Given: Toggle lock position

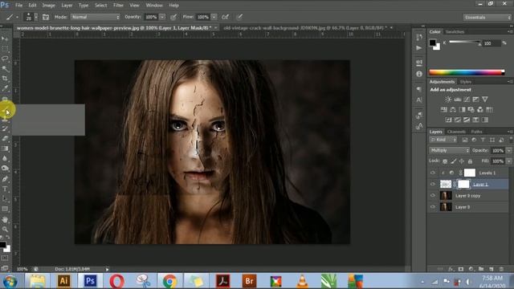Looking at the screenshot, I should (462, 161).
